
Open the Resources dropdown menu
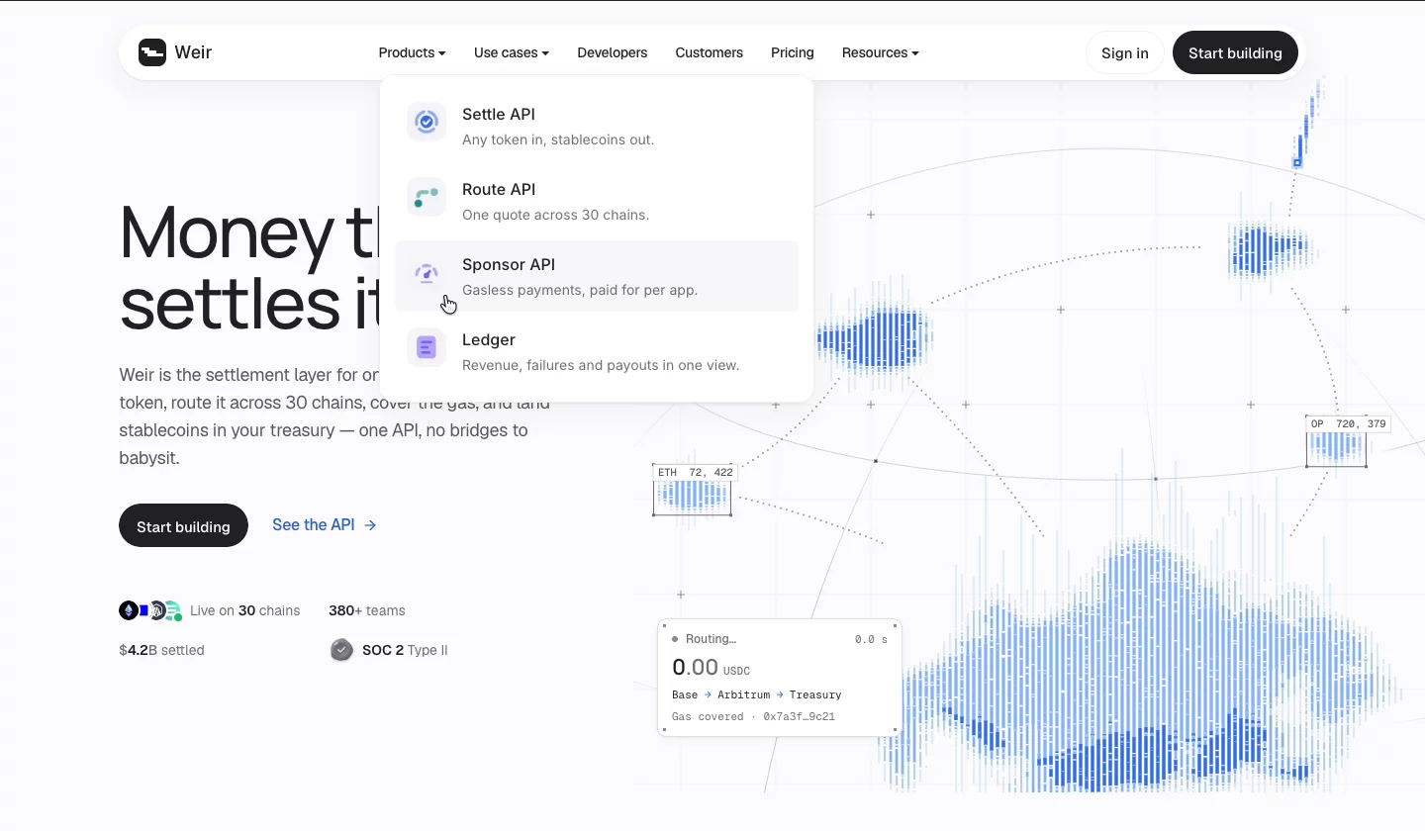click(881, 52)
